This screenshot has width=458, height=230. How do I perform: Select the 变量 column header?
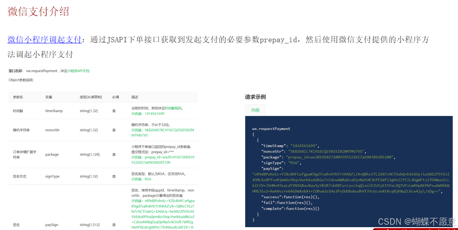49,97
